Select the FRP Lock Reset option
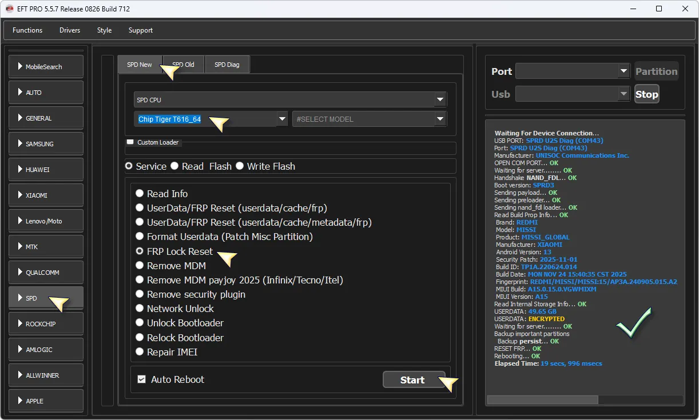699x420 pixels. (x=140, y=251)
